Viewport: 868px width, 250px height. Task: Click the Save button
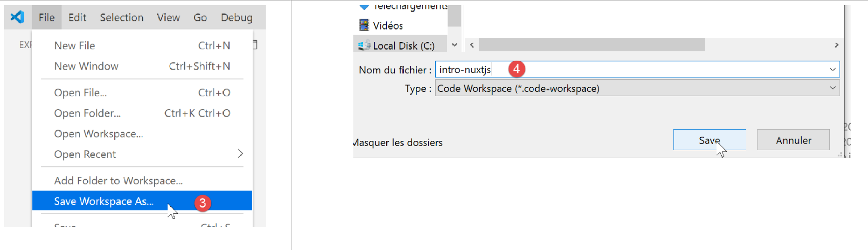pyautogui.click(x=709, y=140)
